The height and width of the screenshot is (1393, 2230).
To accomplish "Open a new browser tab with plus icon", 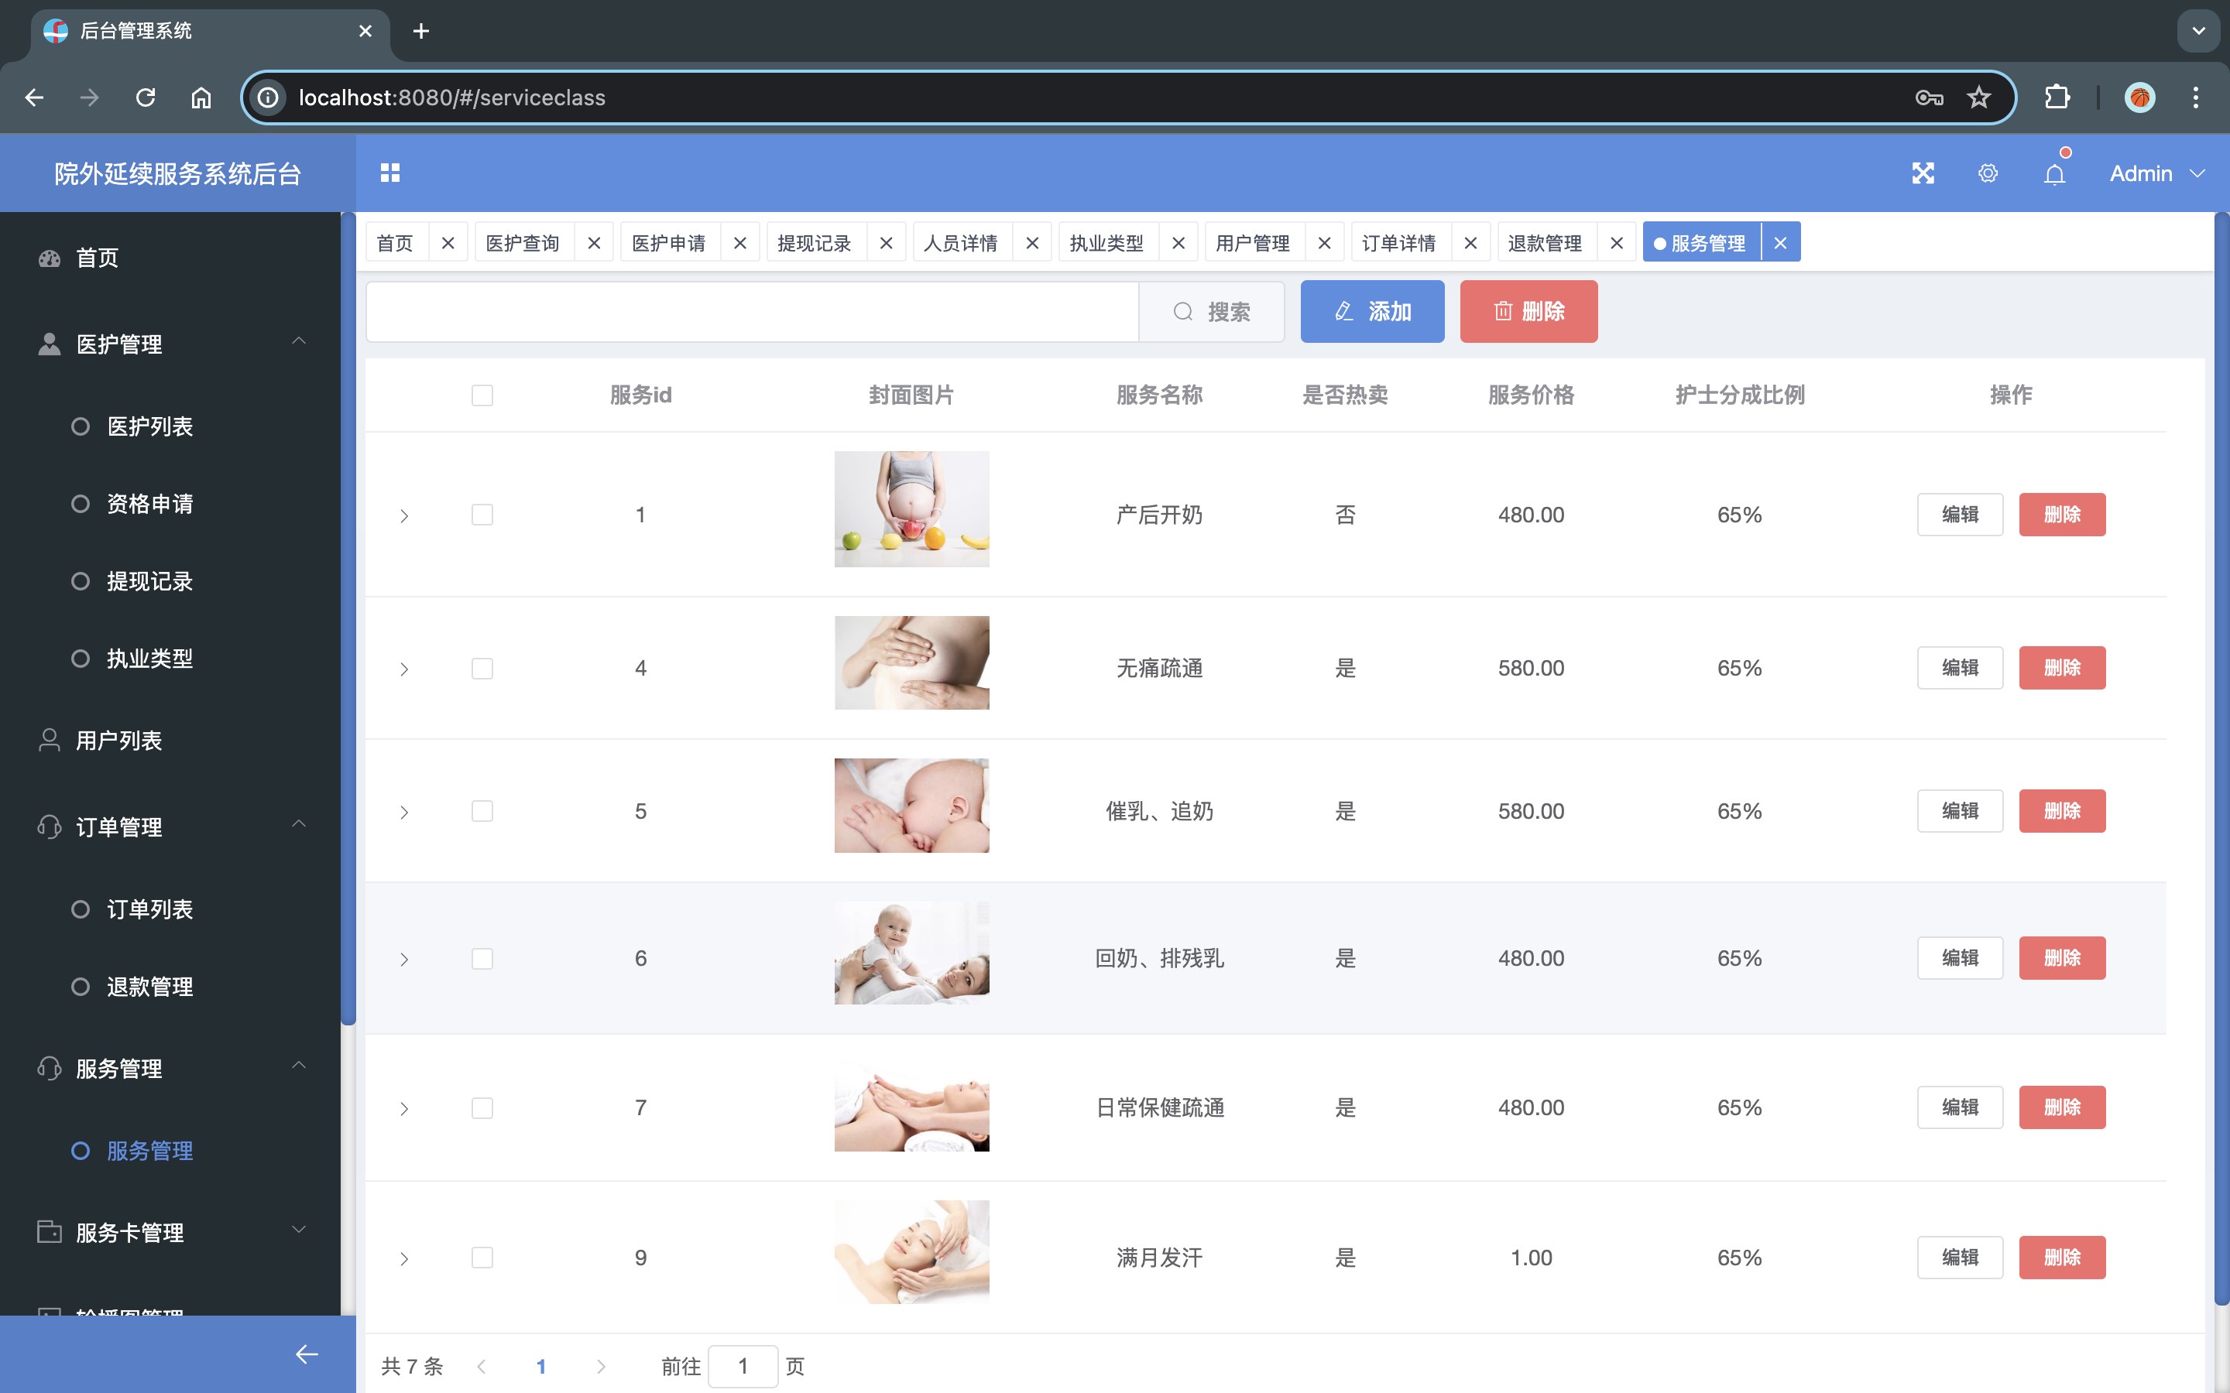I will 421,31.
